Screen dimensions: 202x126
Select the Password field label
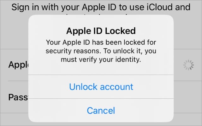(18, 97)
